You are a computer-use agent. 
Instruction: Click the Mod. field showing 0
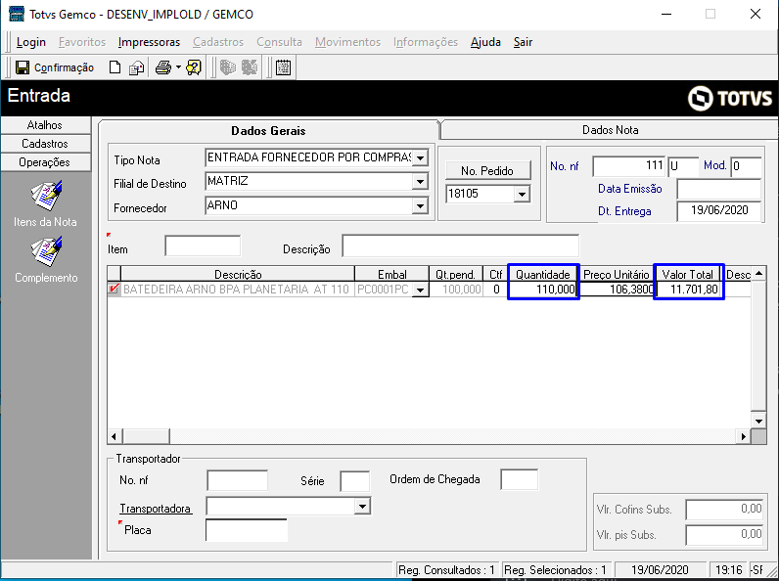746,166
